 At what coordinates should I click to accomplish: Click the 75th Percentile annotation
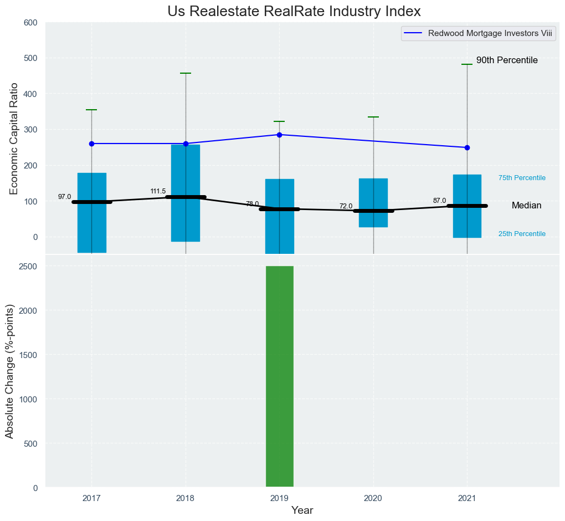point(522,178)
